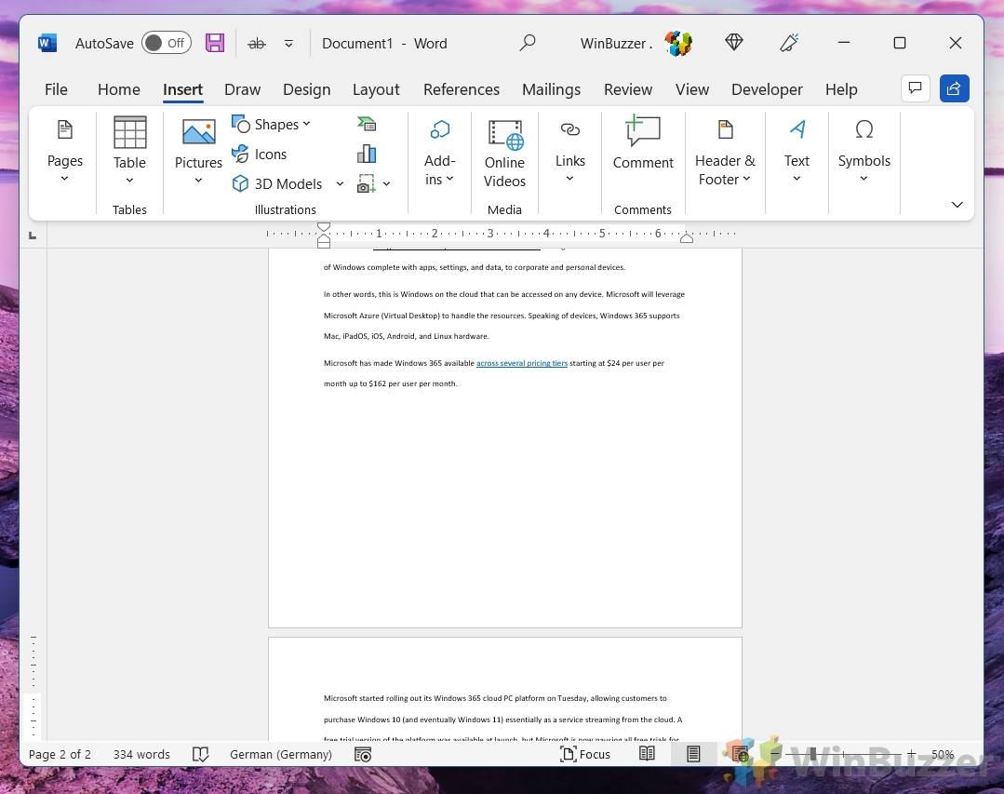The height and width of the screenshot is (794, 1004).
Task: Open Online Videos insert tool
Action: 504,155
